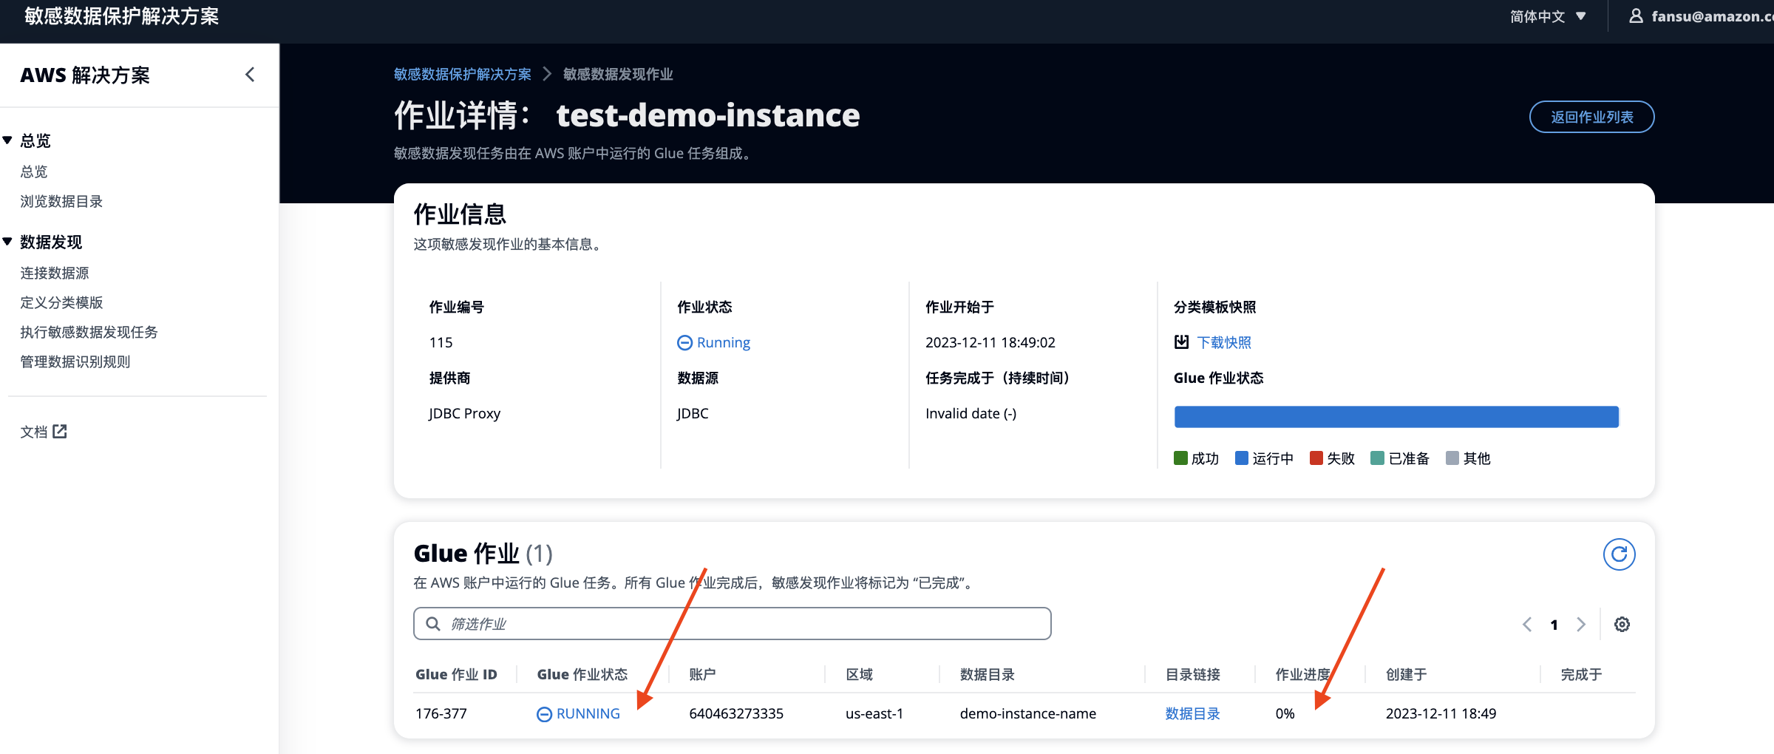Open 管理数据识别规则 in sidebar

(75, 361)
